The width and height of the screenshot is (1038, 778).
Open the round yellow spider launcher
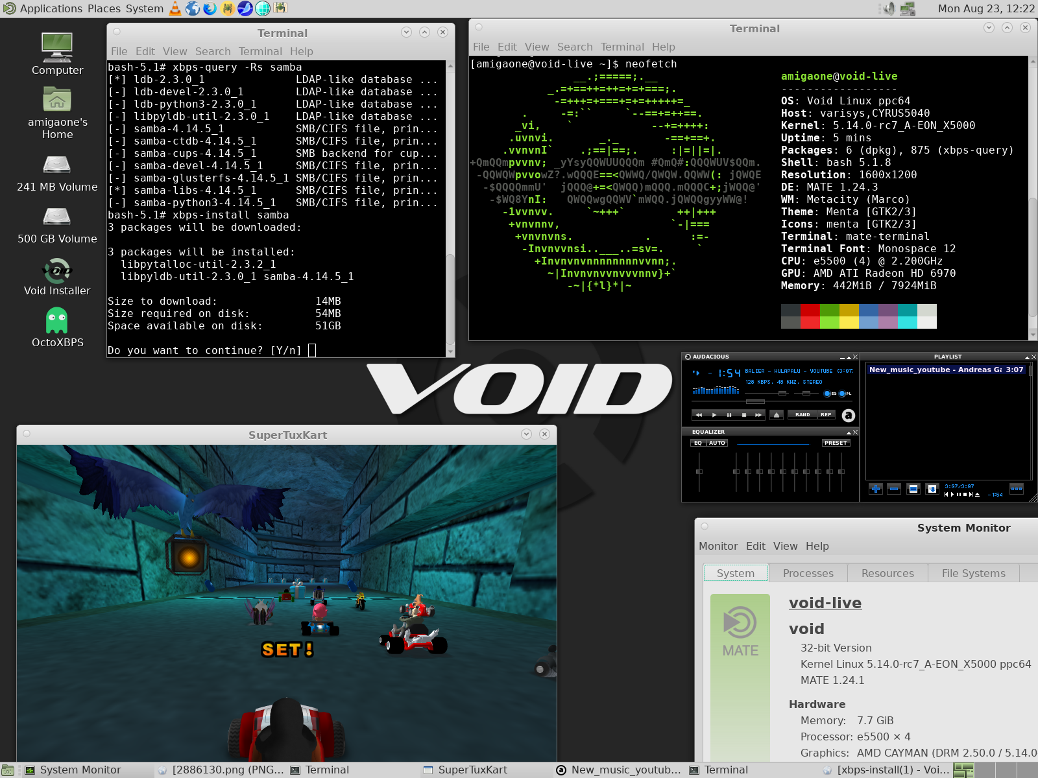click(228, 8)
